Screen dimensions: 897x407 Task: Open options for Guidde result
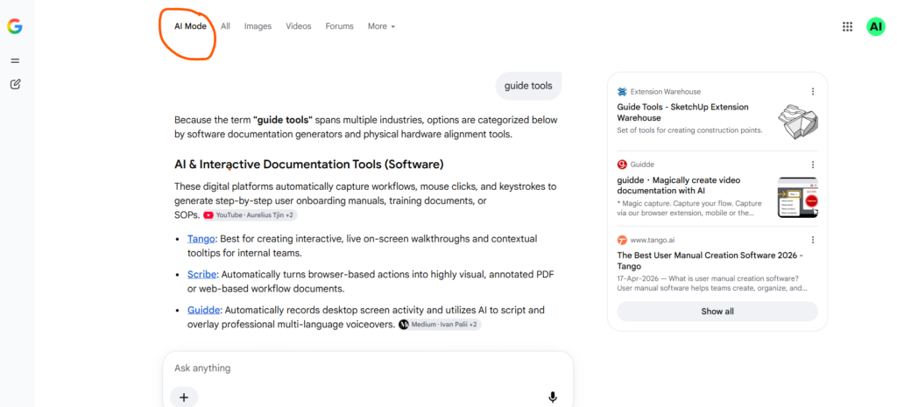point(812,165)
